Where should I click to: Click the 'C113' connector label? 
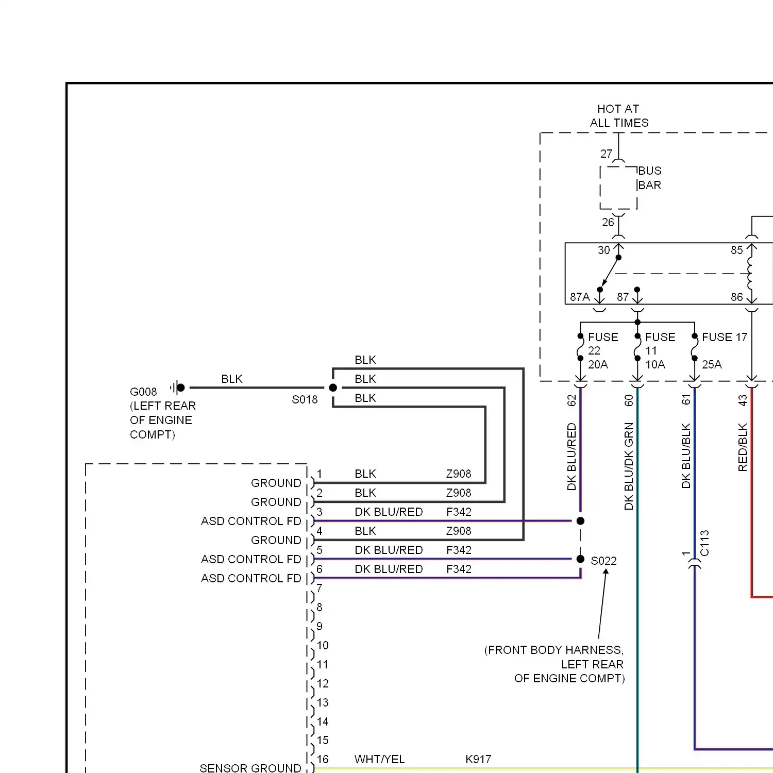click(x=704, y=543)
